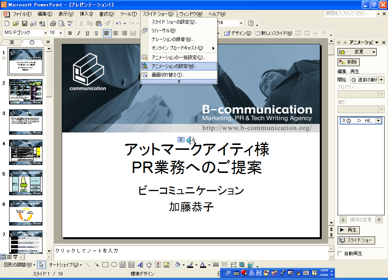Insert WordArt from the drawing toolbar
The height and width of the screenshot is (280, 388).
coord(140,265)
